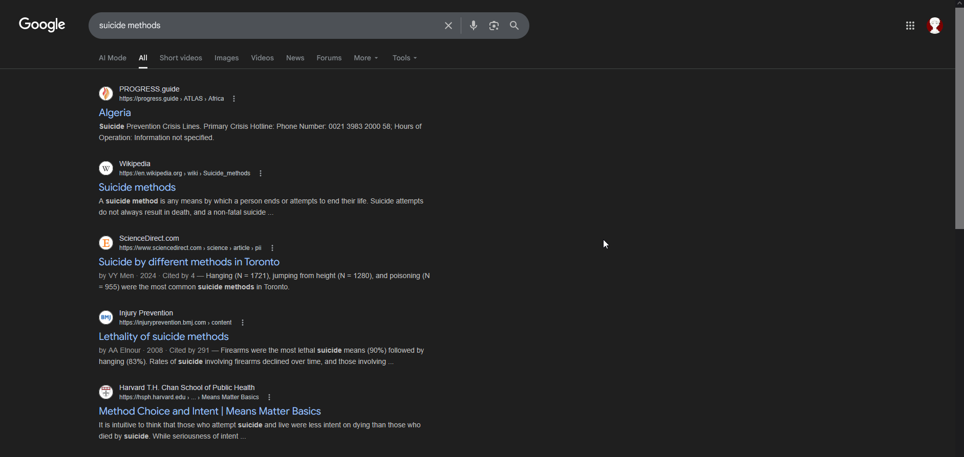The image size is (964, 457).
Task: Switch to the Images tab
Action: coord(227,58)
